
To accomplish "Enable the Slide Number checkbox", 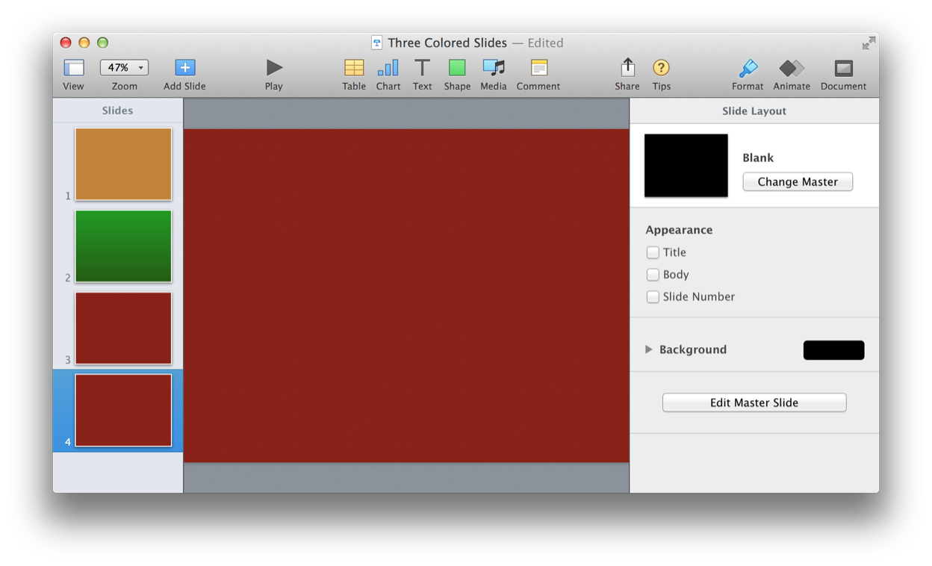I will [x=653, y=296].
